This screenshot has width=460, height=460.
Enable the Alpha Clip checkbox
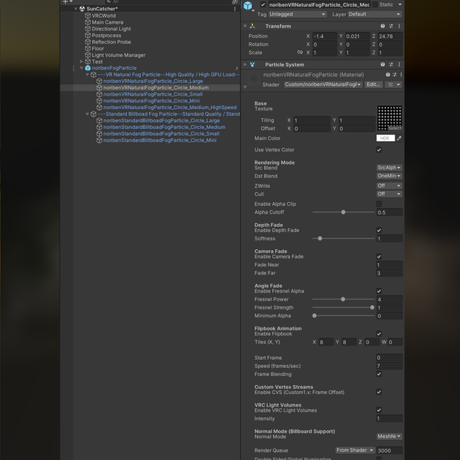coord(379,204)
